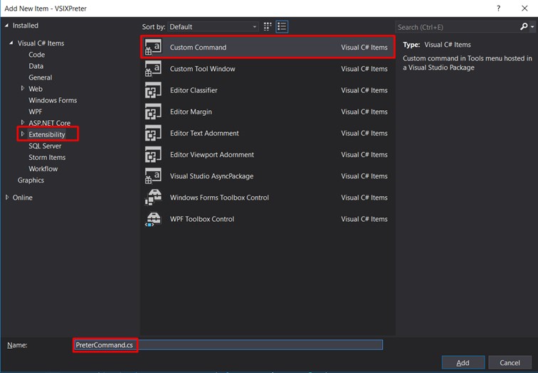
Task: Select the Data category
Action: (x=36, y=66)
